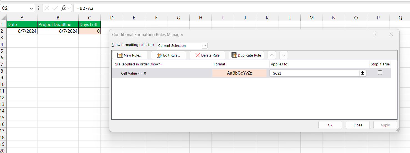Select the rule Cell Value <= 0
Image resolution: width=410 pixels, height=153 pixels.
point(134,73)
